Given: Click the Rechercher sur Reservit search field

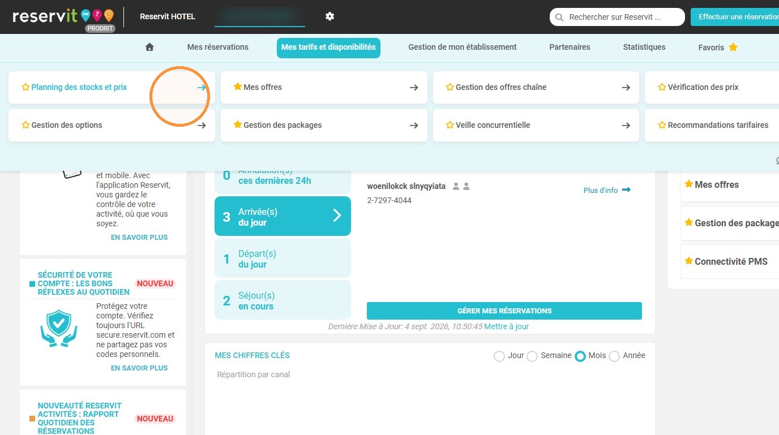Looking at the screenshot, I should click(x=617, y=17).
